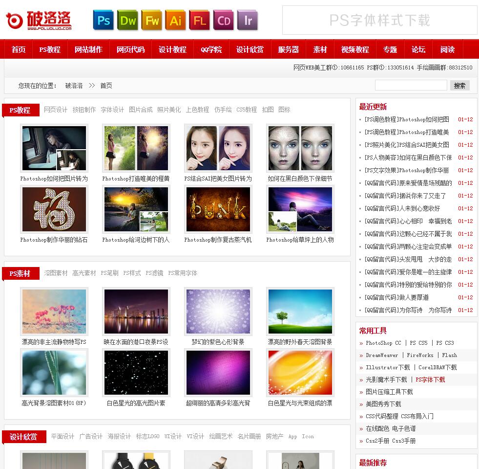Select 字体设计 sub-category link
The height and width of the screenshot is (469, 479).
[x=112, y=110]
